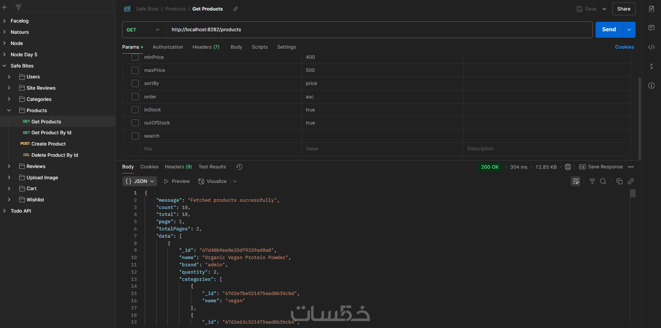Screen dimensions: 661x328
Task: Show the code snippet icon
Action: (x=652, y=47)
